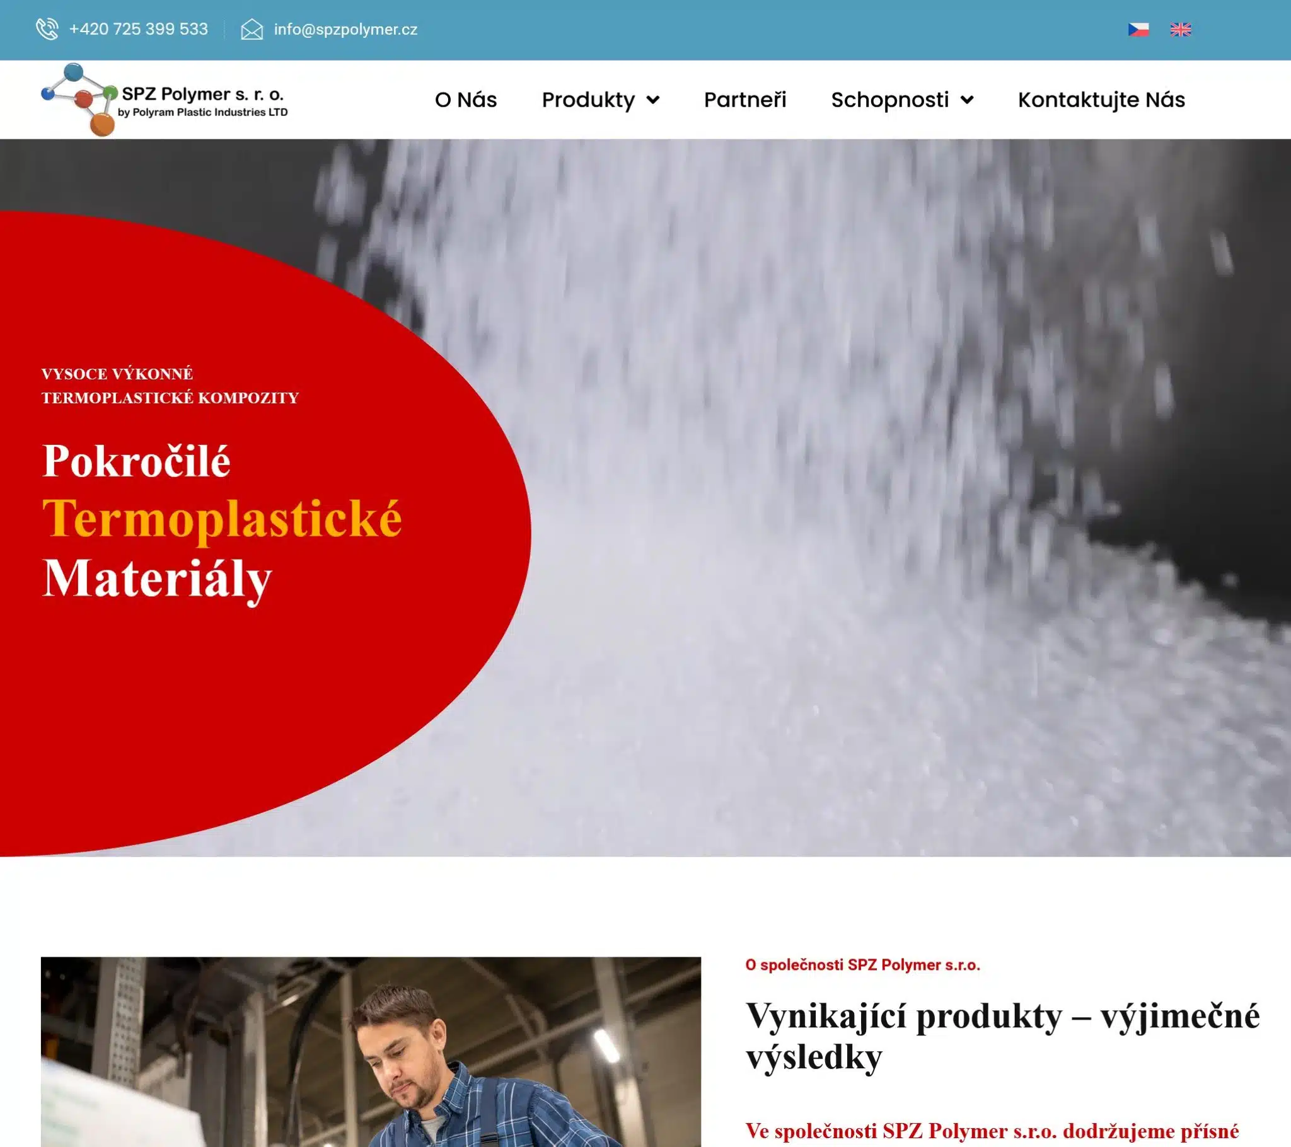1291x1147 pixels.
Task: Go to the O Nás page
Action: click(465, 100)
